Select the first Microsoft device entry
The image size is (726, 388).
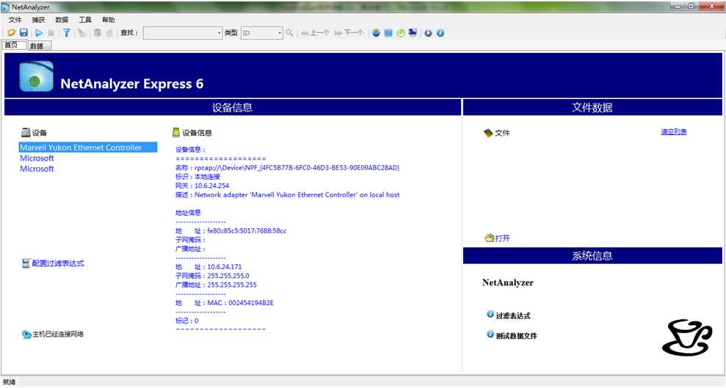(37, 158)
